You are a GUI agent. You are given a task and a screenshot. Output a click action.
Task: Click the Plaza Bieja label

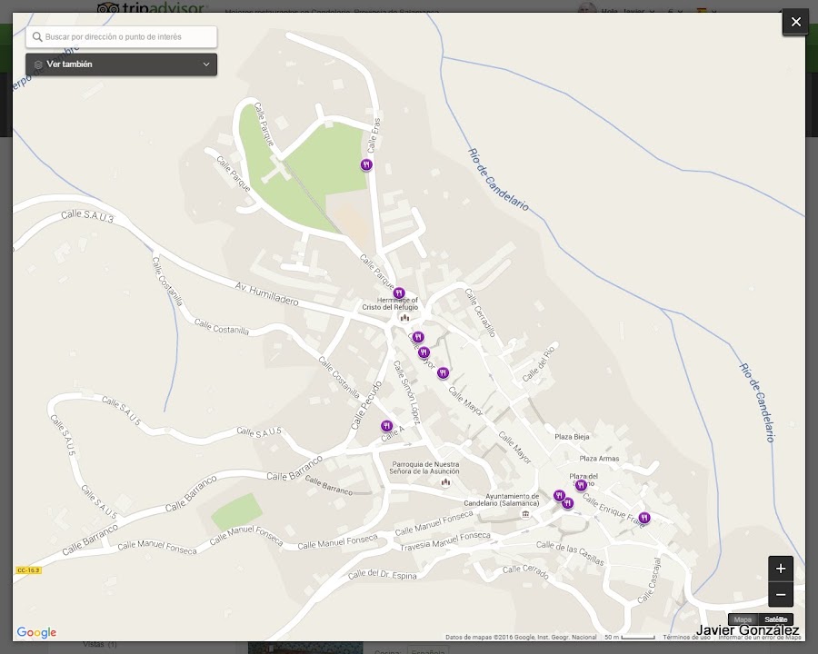(x=572, y=437)
